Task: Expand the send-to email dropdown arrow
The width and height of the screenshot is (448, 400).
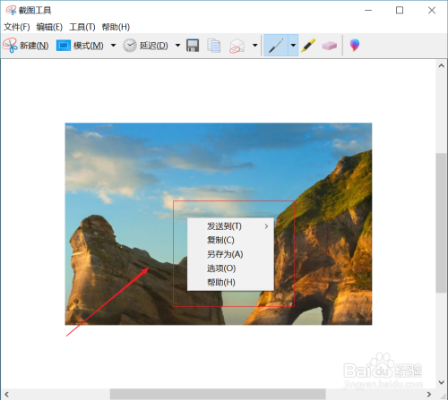Action: point(254,46)
